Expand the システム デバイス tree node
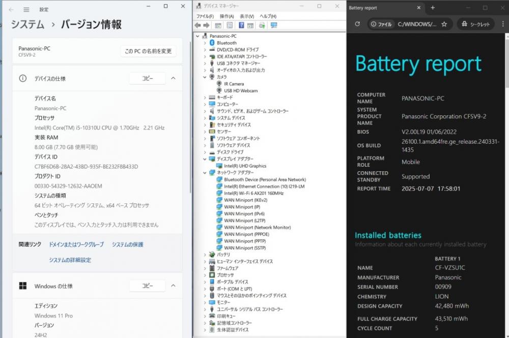Image resolution: width=509 pixels, height=338 pixels. (x=205, y=118)
